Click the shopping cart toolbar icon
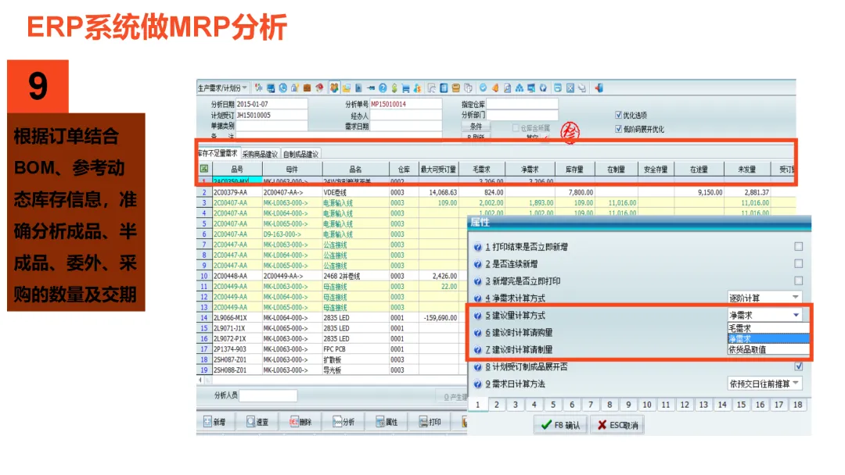 pos(405,88)
